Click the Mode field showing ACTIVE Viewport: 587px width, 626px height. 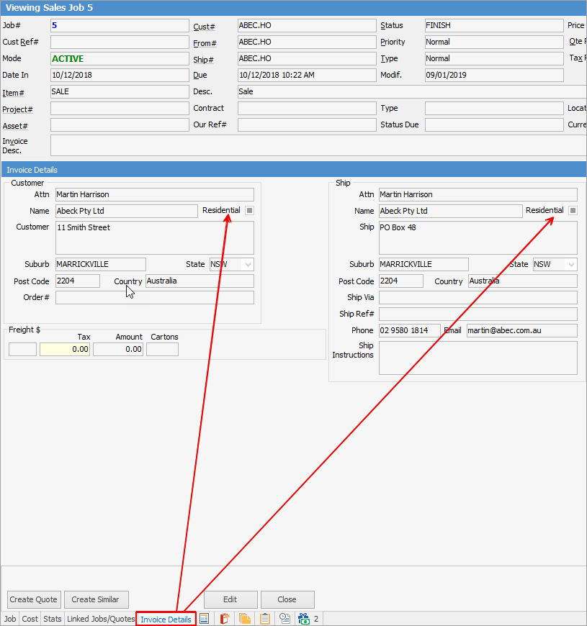(x=120, y=59)
